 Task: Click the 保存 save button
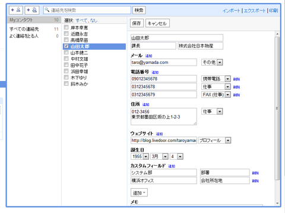(137, 23)
